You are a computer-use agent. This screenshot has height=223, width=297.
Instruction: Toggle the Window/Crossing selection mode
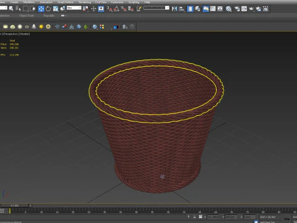pos(33,9)
